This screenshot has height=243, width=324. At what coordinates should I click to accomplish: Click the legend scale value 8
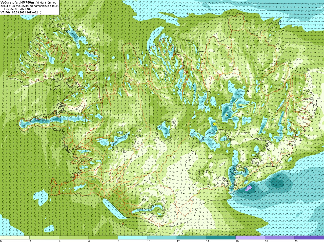118,241
